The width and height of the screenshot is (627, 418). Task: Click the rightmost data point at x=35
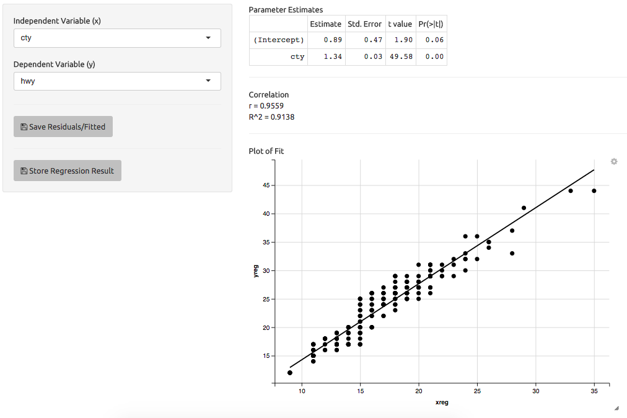coord(594,191)
